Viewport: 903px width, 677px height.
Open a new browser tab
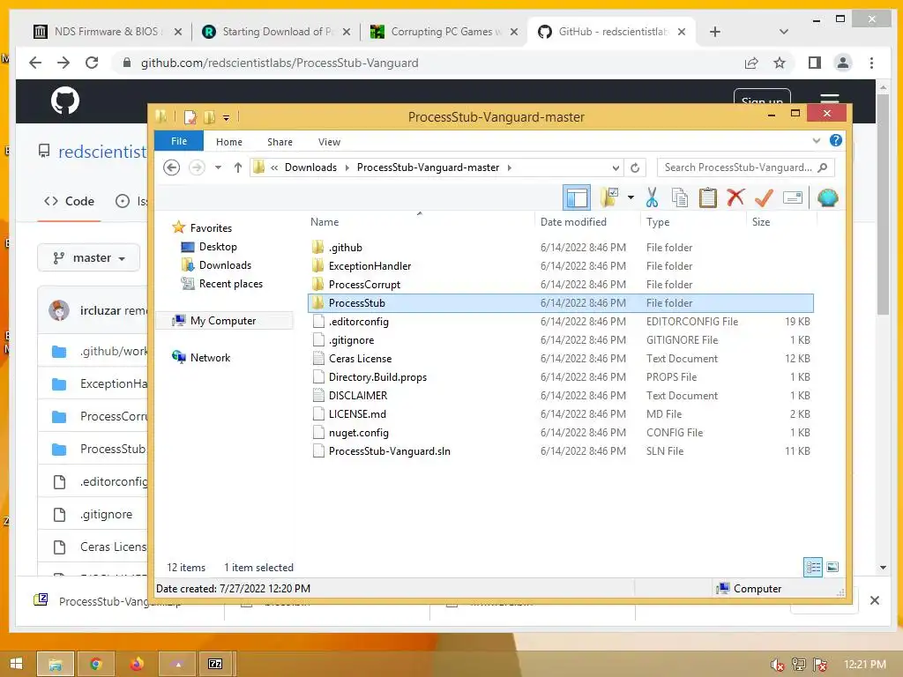pos(714,32)
